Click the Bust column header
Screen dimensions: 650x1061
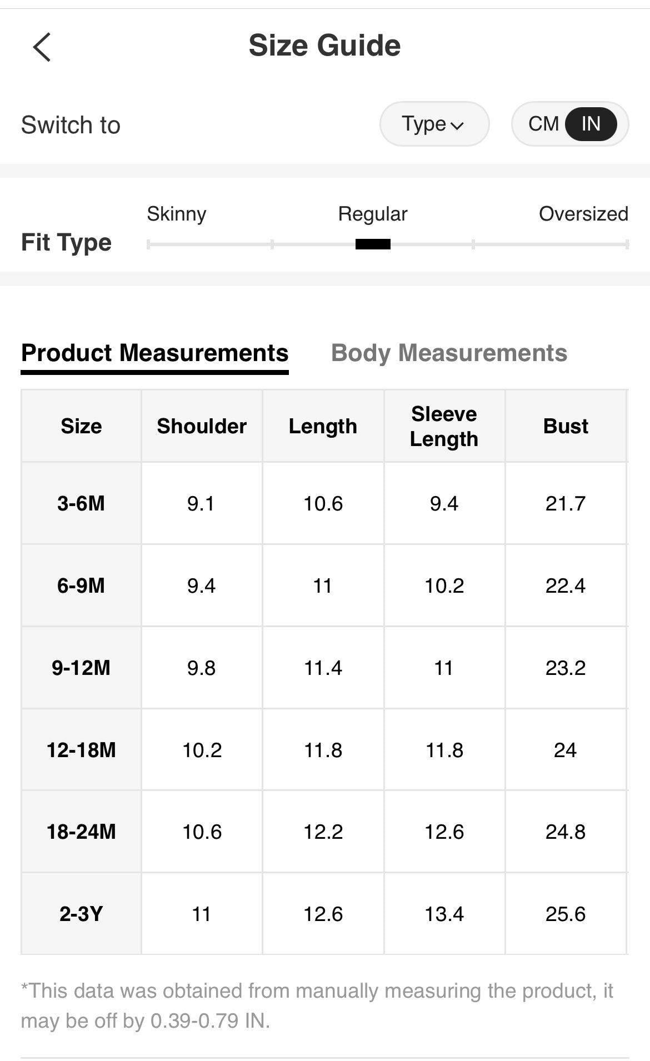point(566,426)
